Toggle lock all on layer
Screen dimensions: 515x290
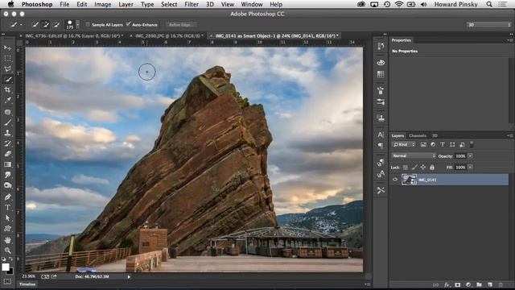(432, 168)
